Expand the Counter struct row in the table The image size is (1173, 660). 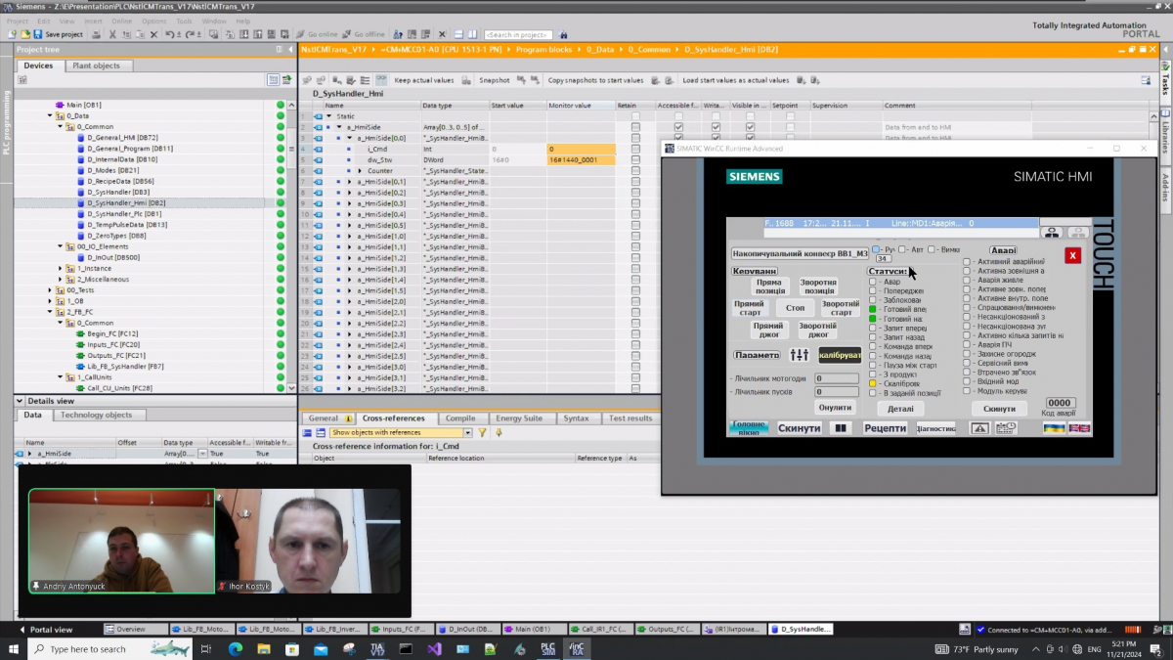click(360, 170)
